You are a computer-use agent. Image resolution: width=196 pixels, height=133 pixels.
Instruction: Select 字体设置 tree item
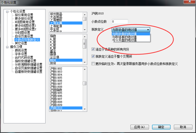(21, 54)
